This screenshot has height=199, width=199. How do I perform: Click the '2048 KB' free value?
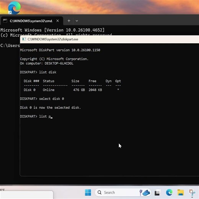95,90
